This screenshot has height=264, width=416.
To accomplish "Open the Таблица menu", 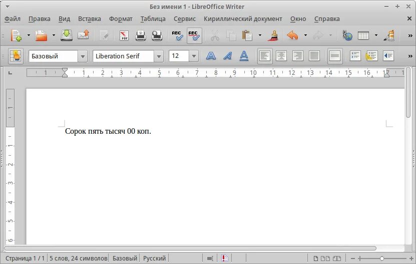I will point(153,19).
